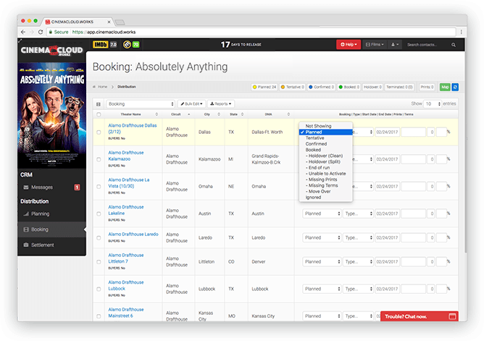Image resolution: width=484 pixels, height=341 pixels.
Task: Open the Bulk Edit dropdown
Action: click(x=193, y=104)
